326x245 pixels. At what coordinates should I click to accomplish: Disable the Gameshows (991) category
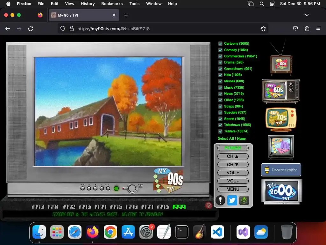click(220, 69)
